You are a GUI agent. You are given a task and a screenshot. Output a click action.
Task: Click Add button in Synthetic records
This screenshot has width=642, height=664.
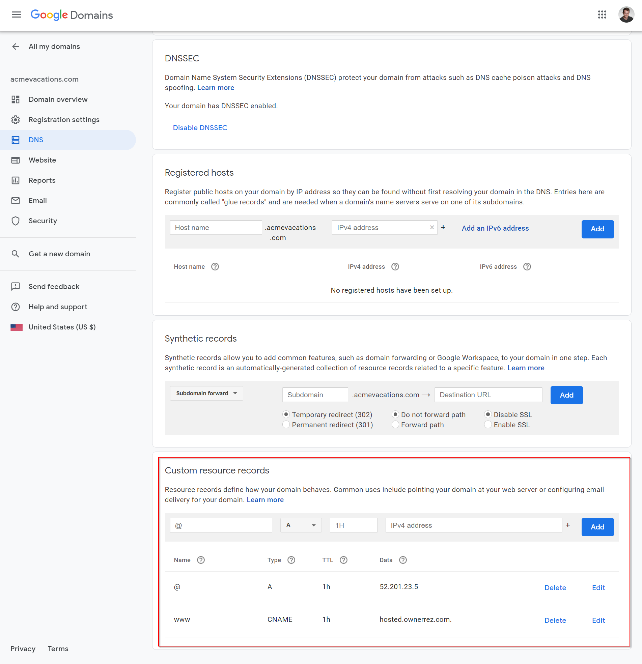566,395
